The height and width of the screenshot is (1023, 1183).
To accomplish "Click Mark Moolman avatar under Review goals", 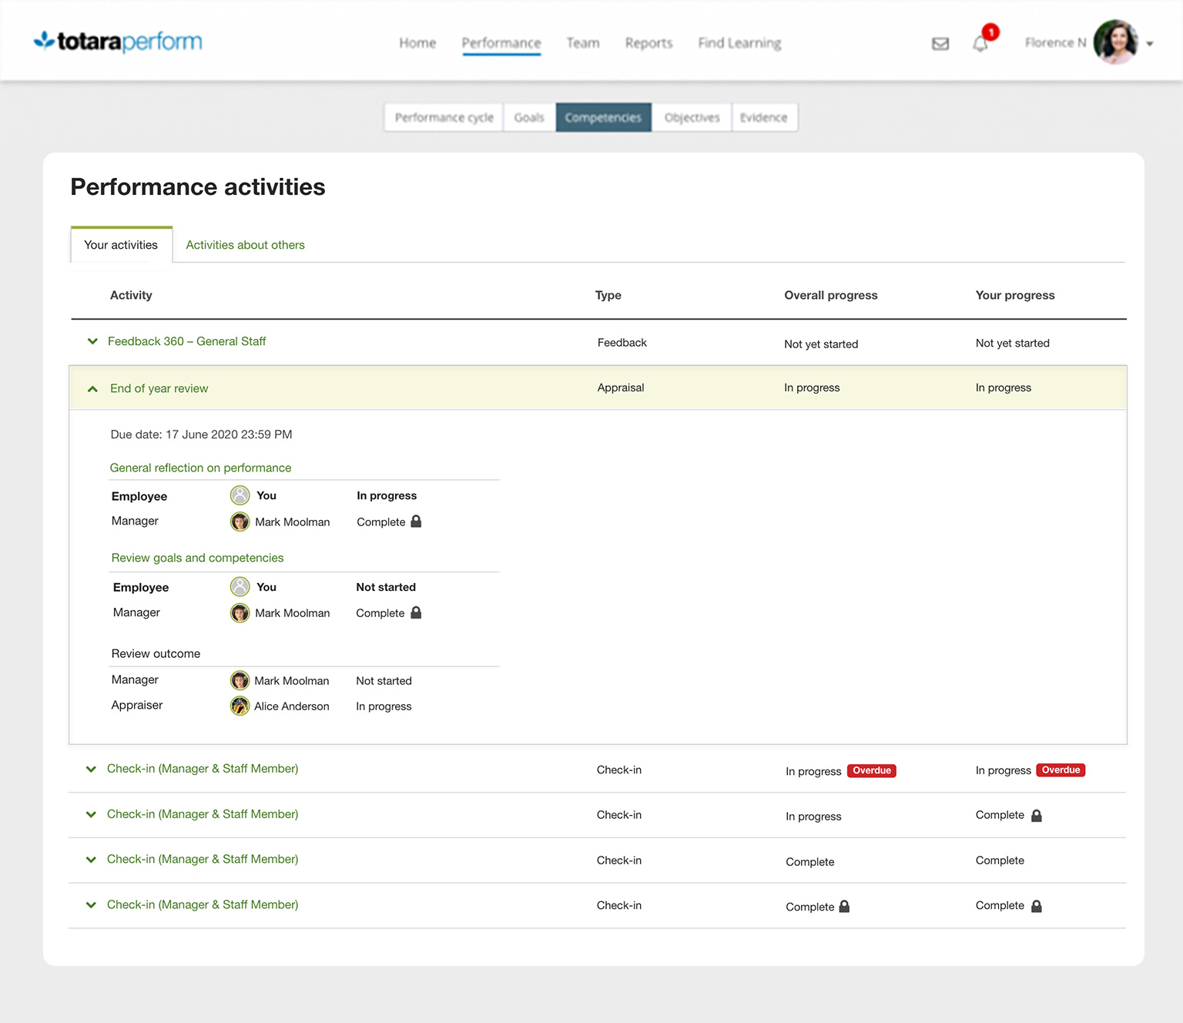I will click(x=240, y=613).
